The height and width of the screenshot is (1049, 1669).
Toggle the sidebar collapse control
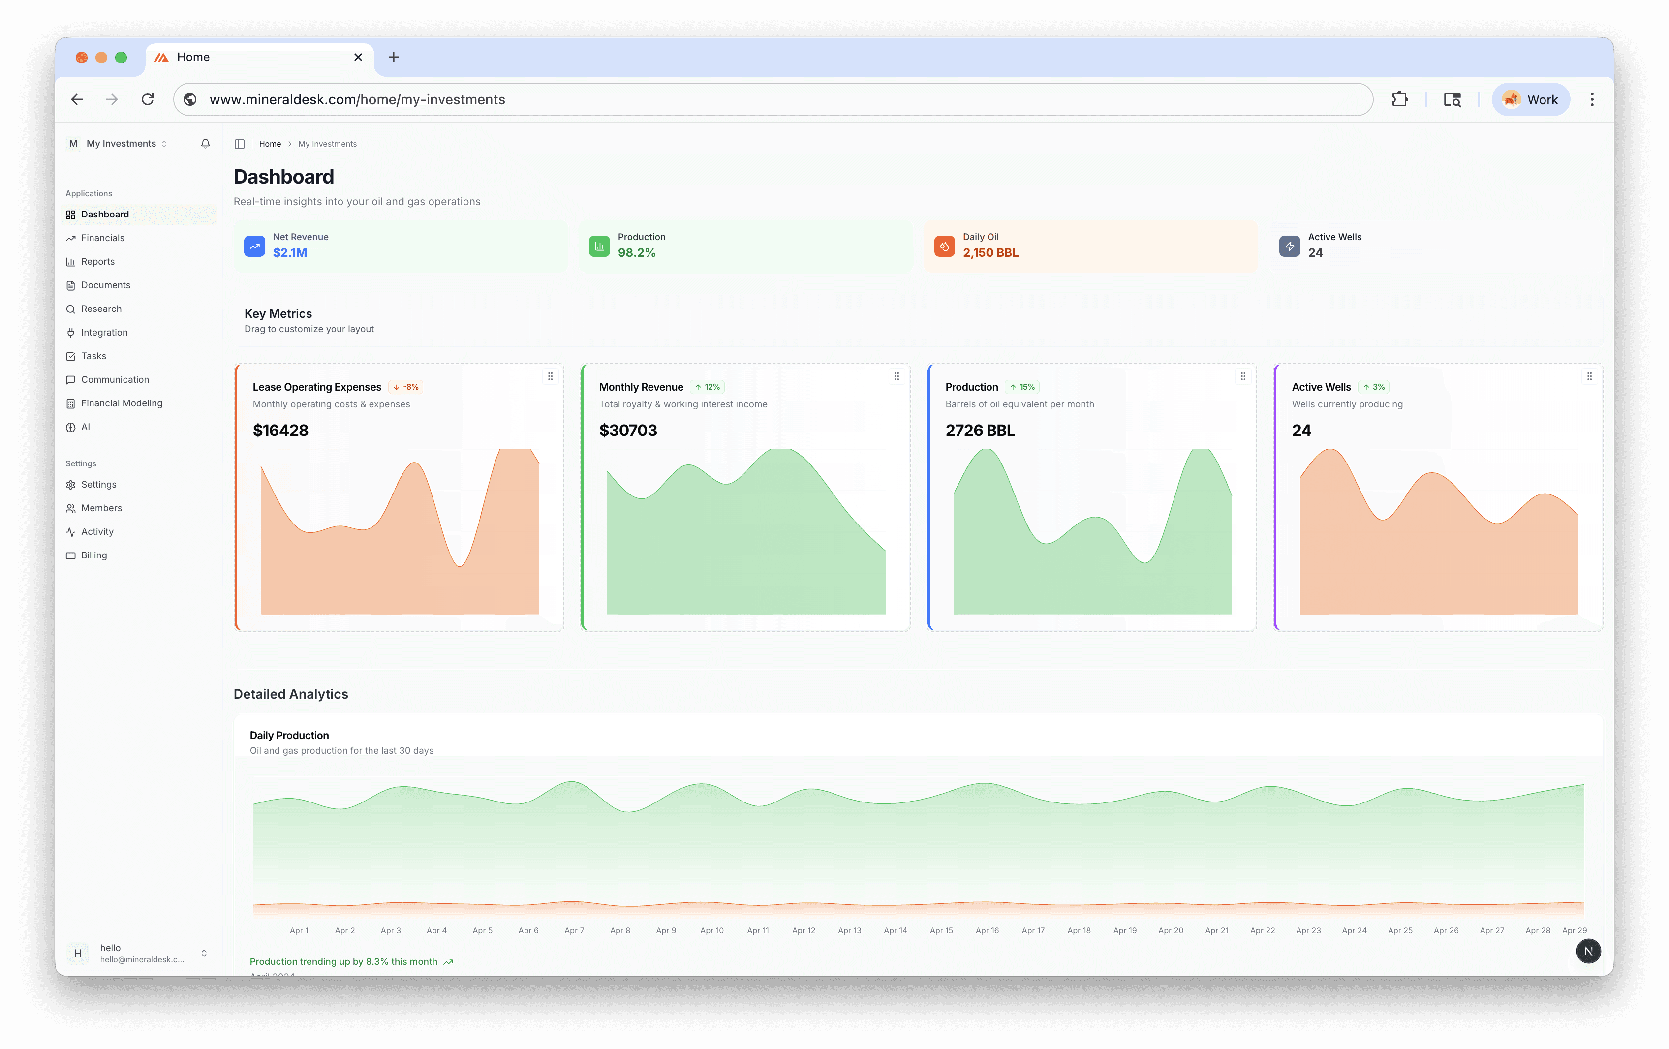click(239, 143)
